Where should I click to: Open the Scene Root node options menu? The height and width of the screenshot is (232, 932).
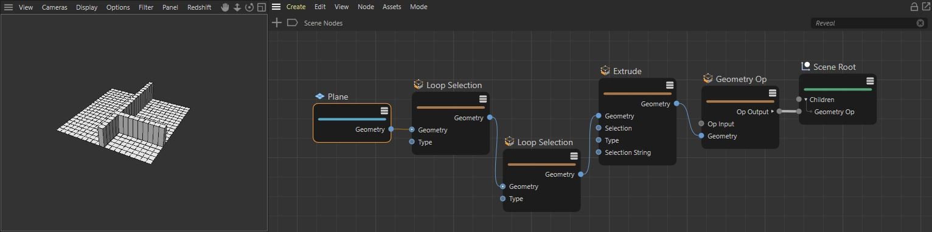point(870,81)
